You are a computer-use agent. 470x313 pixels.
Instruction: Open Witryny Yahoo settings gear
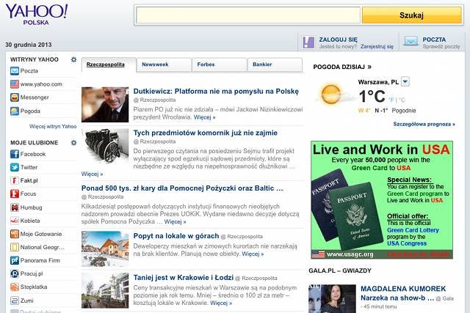[73, 59]
